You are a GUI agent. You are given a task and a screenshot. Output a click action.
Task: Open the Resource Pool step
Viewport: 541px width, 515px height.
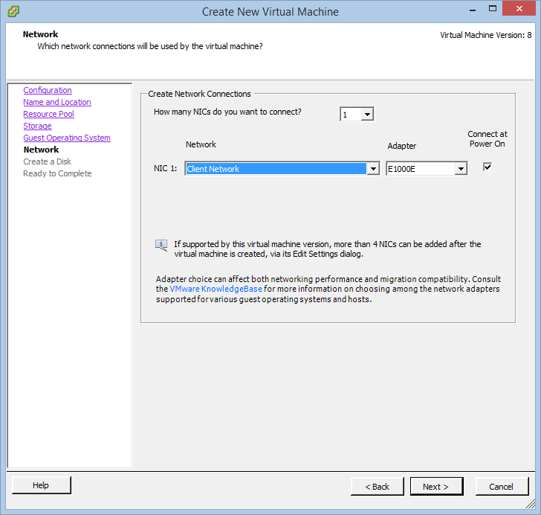(x=48, y=114)
